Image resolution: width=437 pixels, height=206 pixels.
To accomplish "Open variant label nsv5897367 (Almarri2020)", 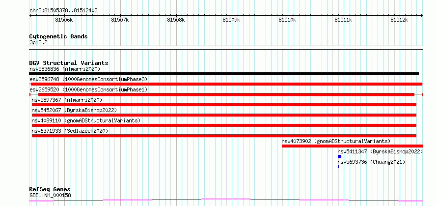I will click(67, 100).
